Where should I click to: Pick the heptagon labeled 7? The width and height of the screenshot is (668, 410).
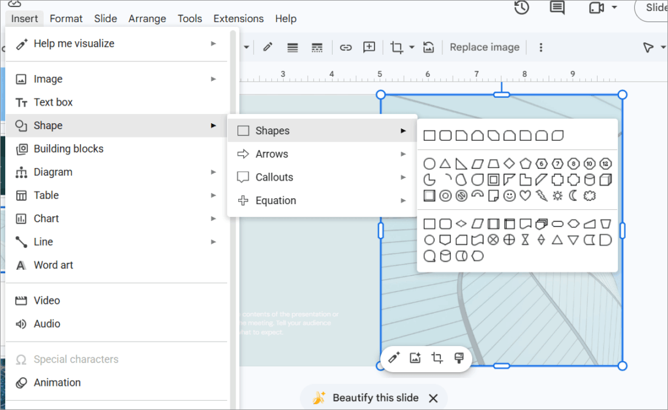(x=557, y=164)
